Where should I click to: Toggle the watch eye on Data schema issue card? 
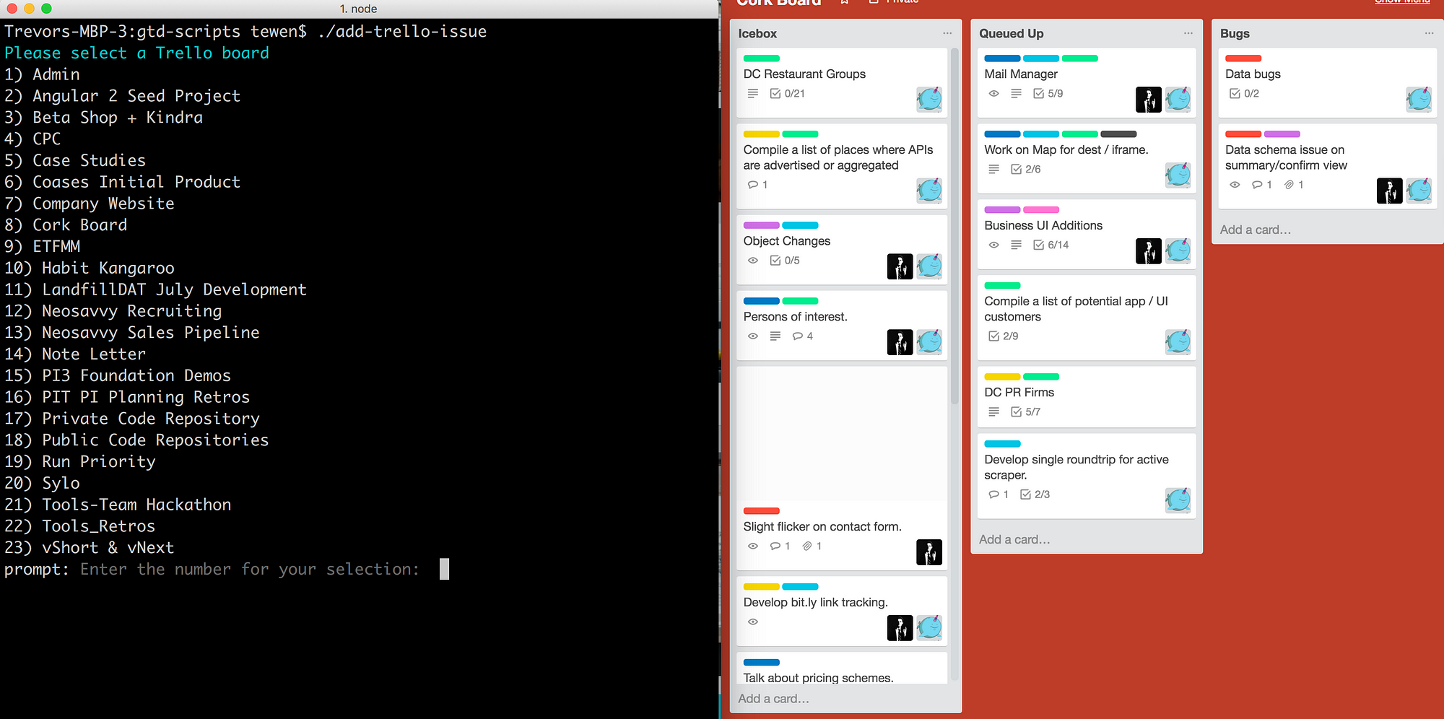(x=1235, y=185)
